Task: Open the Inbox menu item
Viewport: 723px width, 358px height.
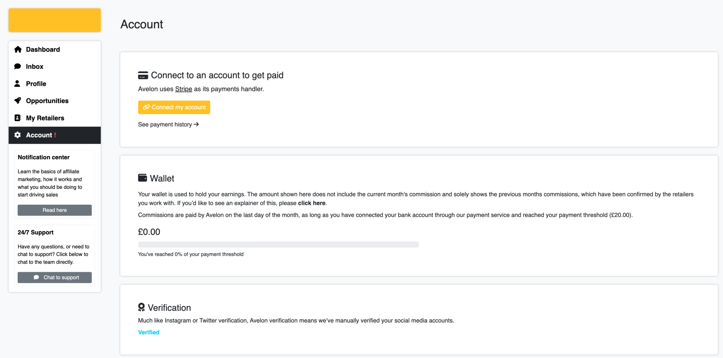Action: click(35, 66)
